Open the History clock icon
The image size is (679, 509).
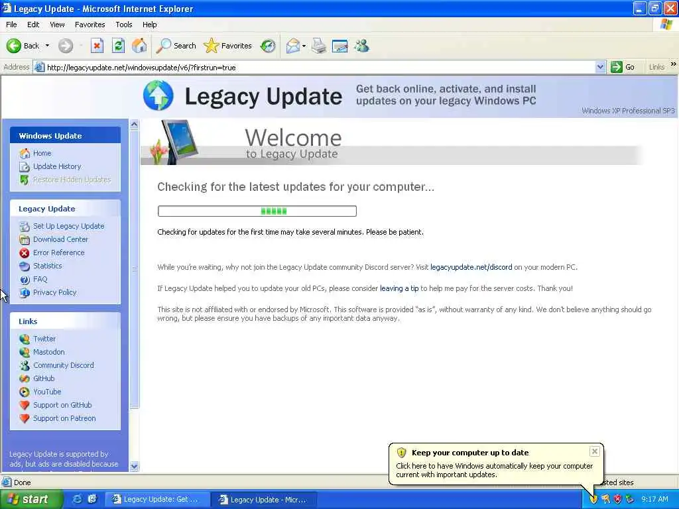click(x=268, y=46)
